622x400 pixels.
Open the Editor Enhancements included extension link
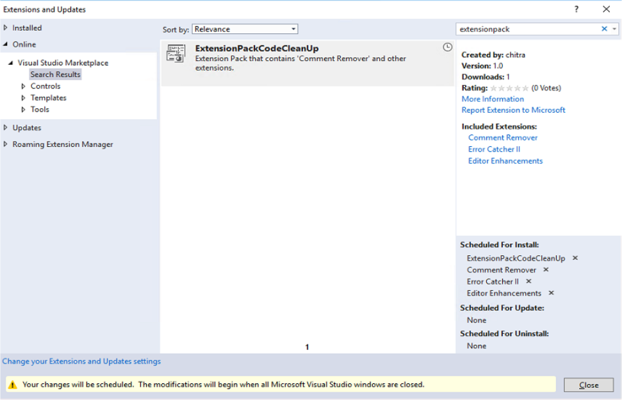505,161
